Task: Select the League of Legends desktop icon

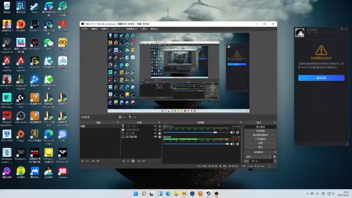Action: 21,82
